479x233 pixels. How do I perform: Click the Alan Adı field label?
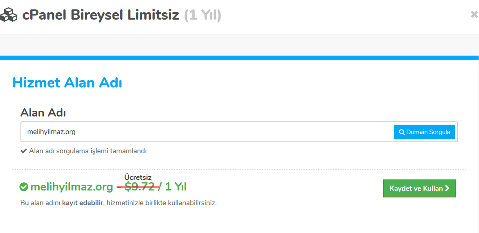tap(43, 113)
